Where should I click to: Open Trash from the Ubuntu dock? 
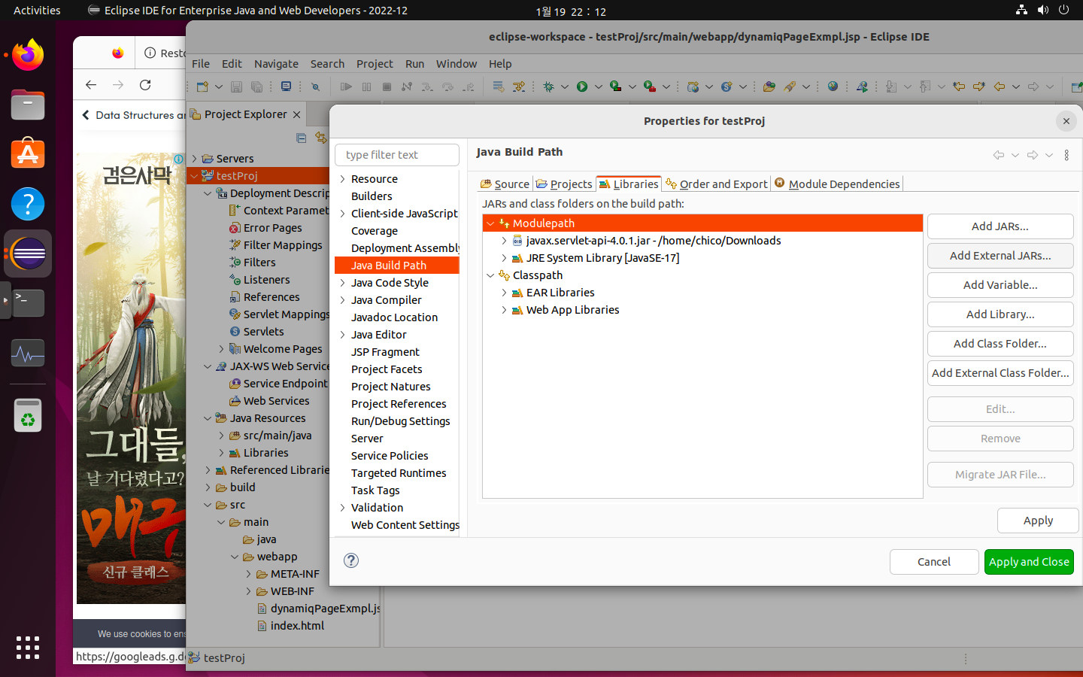[28, 415]
